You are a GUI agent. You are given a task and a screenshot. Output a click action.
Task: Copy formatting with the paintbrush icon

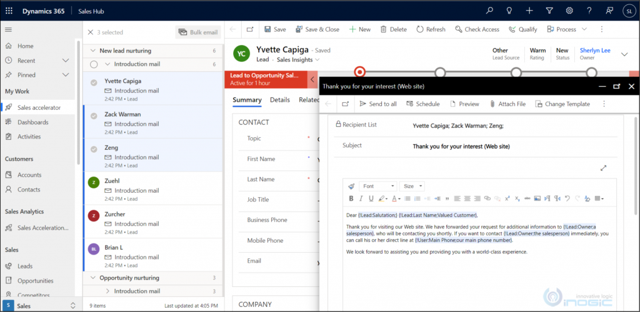351,186
